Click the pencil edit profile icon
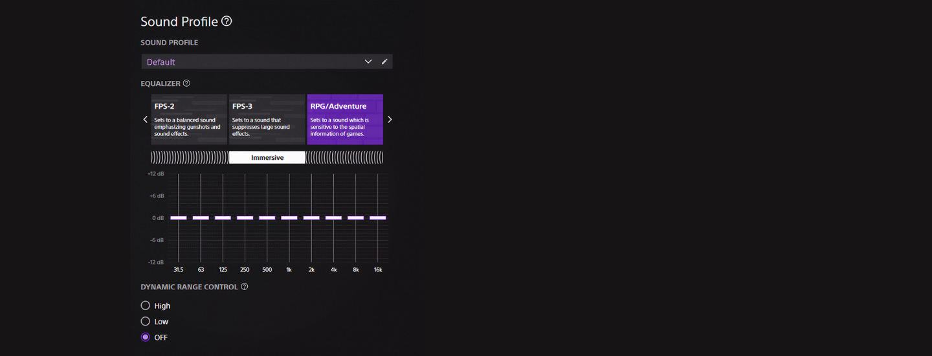This screenshot has height=356, width=932. pos(384,61)
